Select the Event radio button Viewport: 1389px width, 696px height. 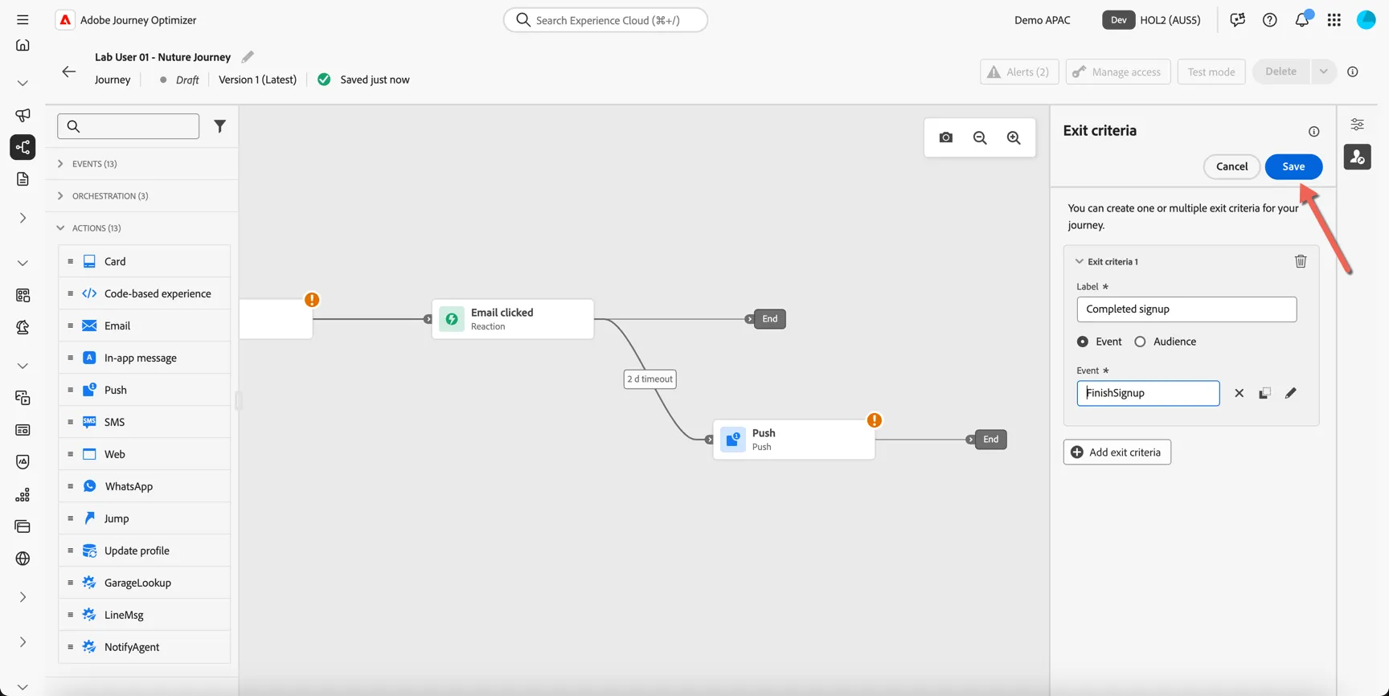pyautogui.click(x=1083, y=342)
